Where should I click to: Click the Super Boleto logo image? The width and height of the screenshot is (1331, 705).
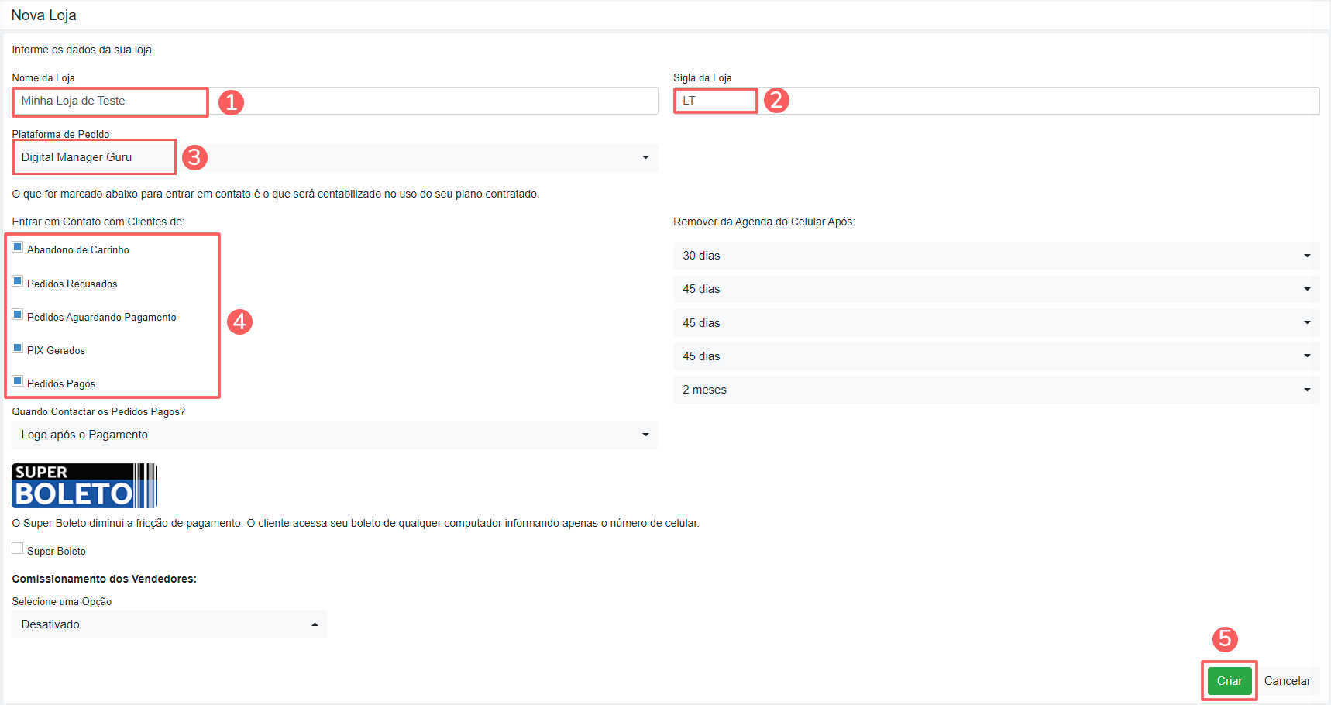[84, 486]
